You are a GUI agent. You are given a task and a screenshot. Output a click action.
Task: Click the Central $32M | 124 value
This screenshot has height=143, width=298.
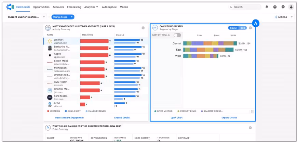tap(244, 43)
